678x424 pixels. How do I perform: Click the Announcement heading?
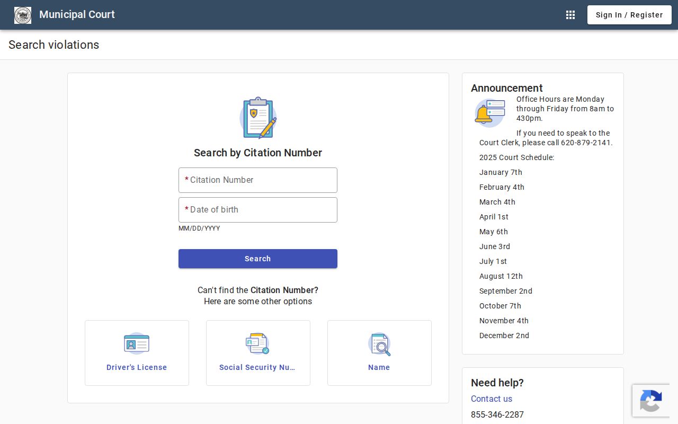point(507,88)
